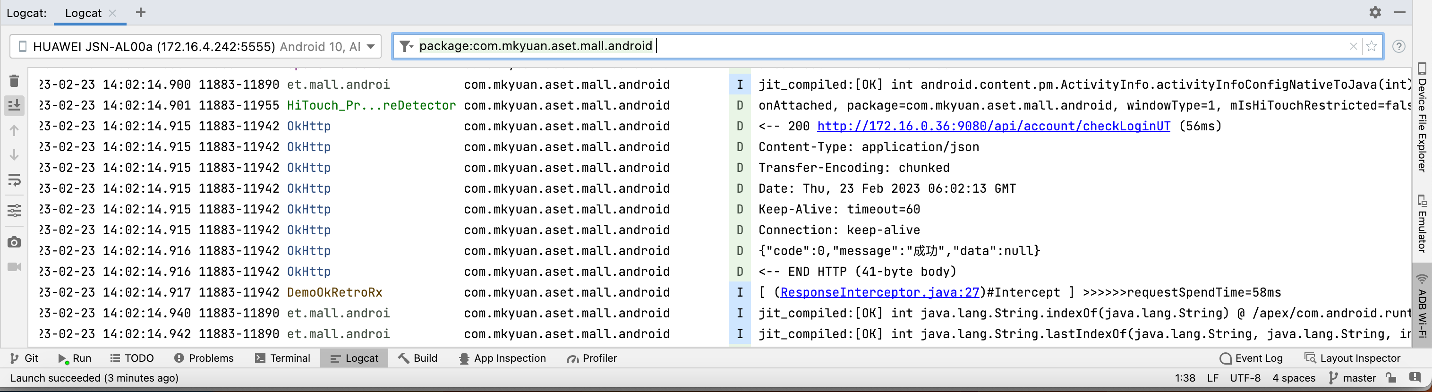The image size is (1432, 392).
Task: Close the Logcat tab
Action: pyautogui.click(x=112, y=13)
